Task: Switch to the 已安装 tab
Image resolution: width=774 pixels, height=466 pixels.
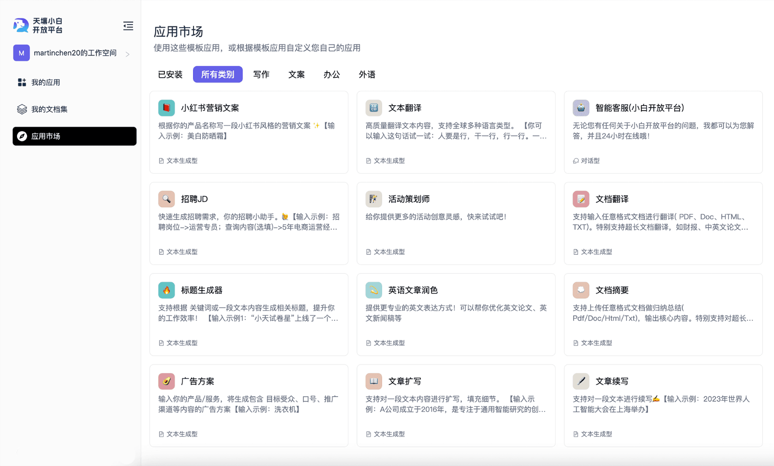Action: 169,74
